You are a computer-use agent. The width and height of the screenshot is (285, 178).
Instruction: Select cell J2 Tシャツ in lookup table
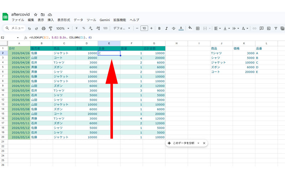pos(221,53)
